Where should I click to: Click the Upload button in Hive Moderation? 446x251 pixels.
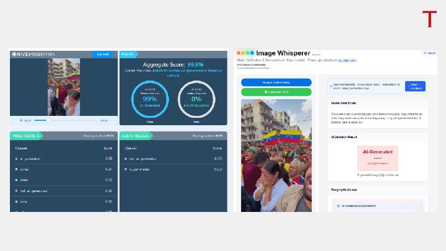103,54
